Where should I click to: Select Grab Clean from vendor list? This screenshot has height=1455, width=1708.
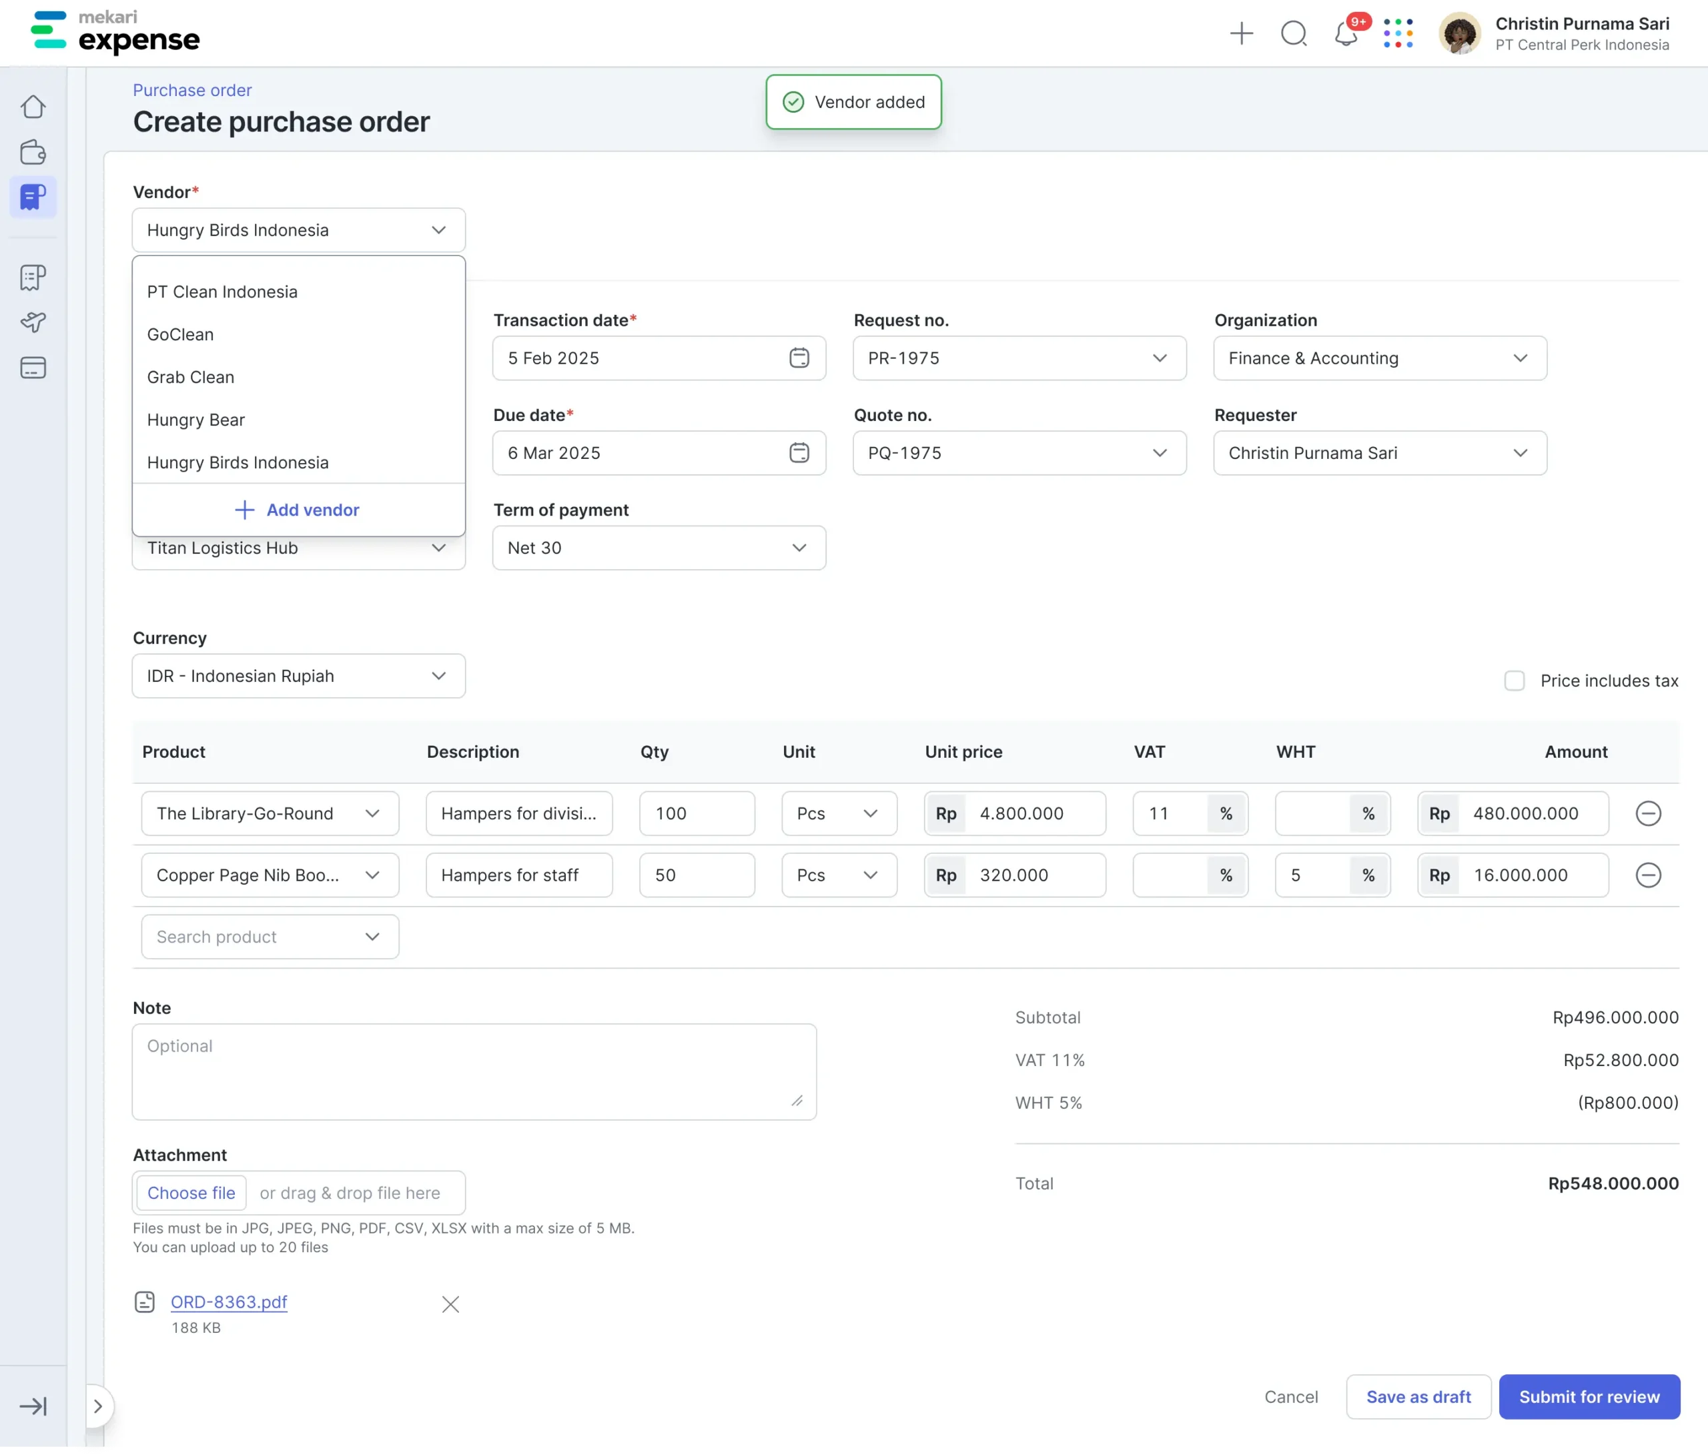click(x=298, y=378)
